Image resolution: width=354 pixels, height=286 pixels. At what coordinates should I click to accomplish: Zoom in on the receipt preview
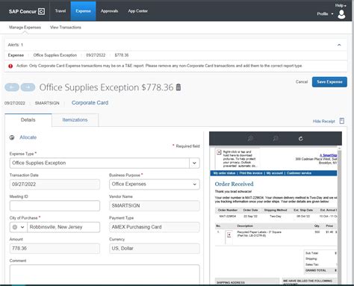250,138
